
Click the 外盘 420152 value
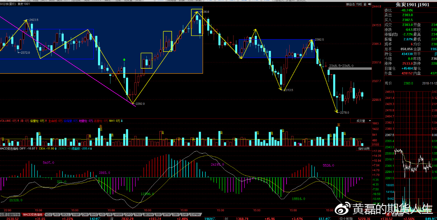(407, 73)
